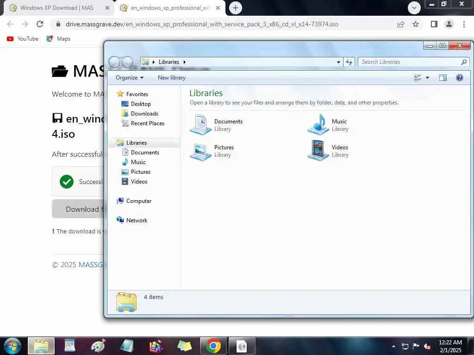
Task: Refresh the Libraries location
Action: pyautogui.click(x=349, y=62)
